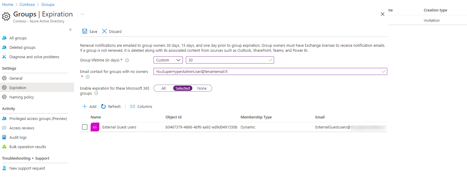Open the External Guest users group

pyautogui.click(x=119, y=127)
